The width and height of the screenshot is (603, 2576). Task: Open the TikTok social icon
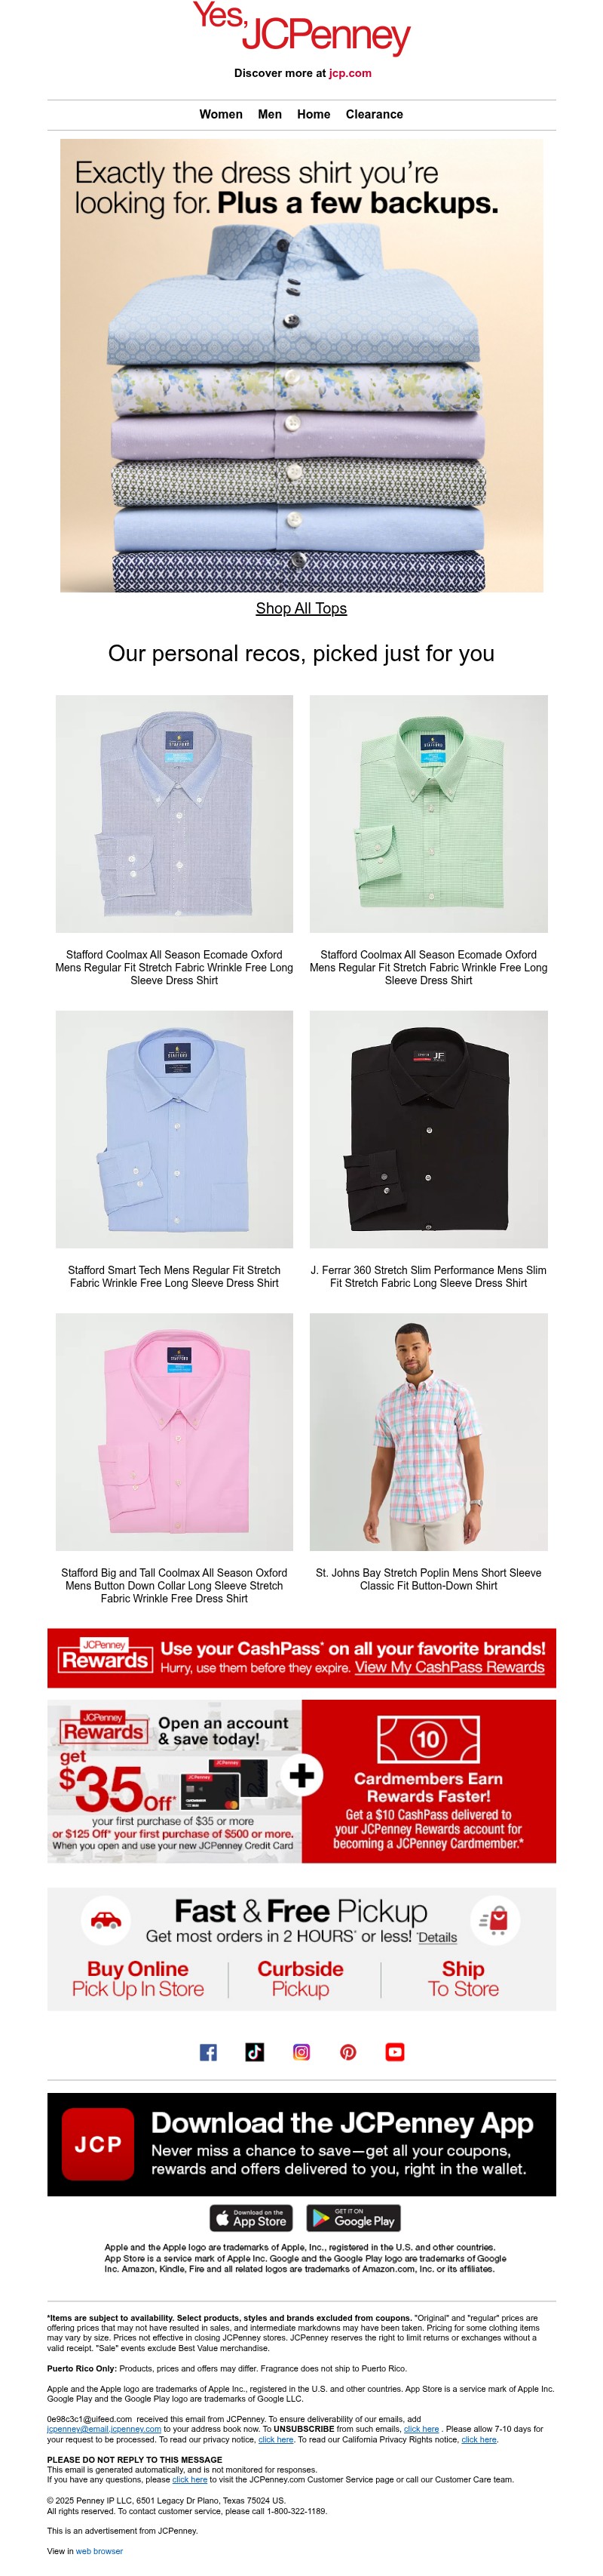[x=255, y=2053]
